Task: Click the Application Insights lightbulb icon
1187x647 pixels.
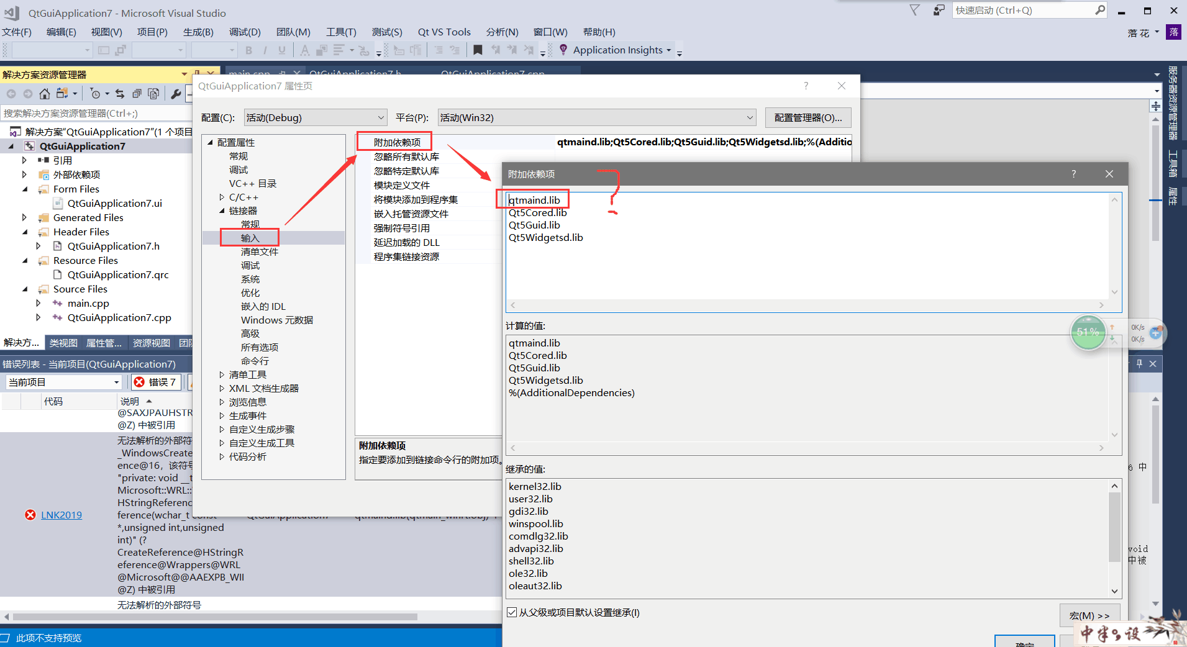Action: pos(563,50)
